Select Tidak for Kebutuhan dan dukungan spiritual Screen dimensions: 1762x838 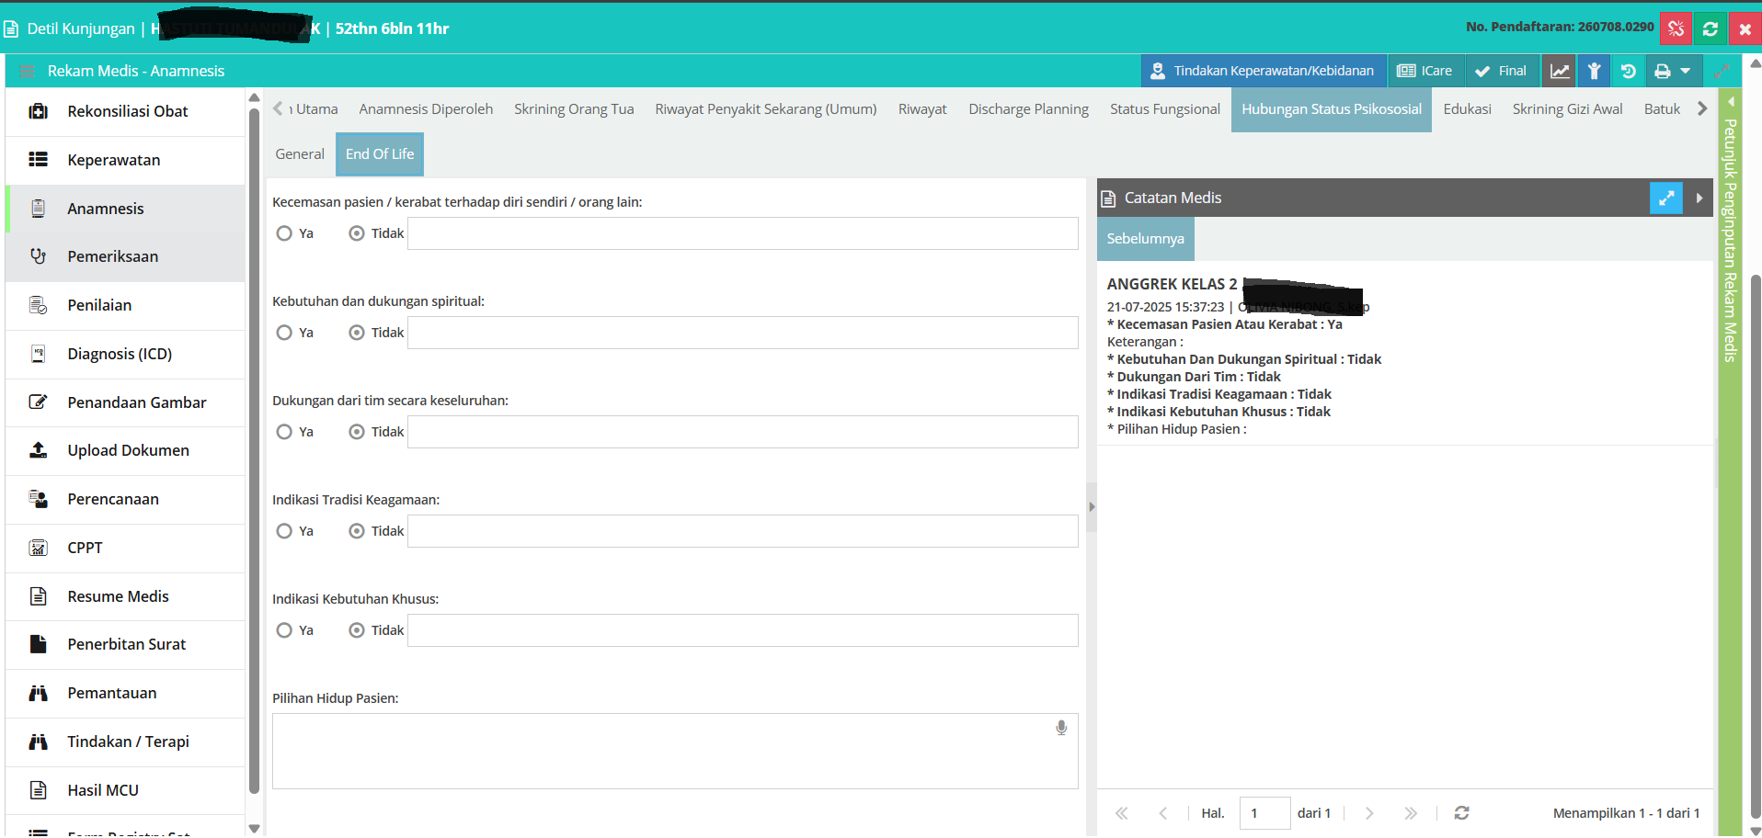(x=357, y=333)
